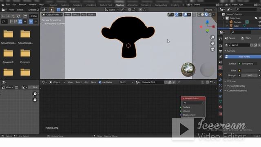
Task: Open the Material properties tab
Action: (220, 107)
